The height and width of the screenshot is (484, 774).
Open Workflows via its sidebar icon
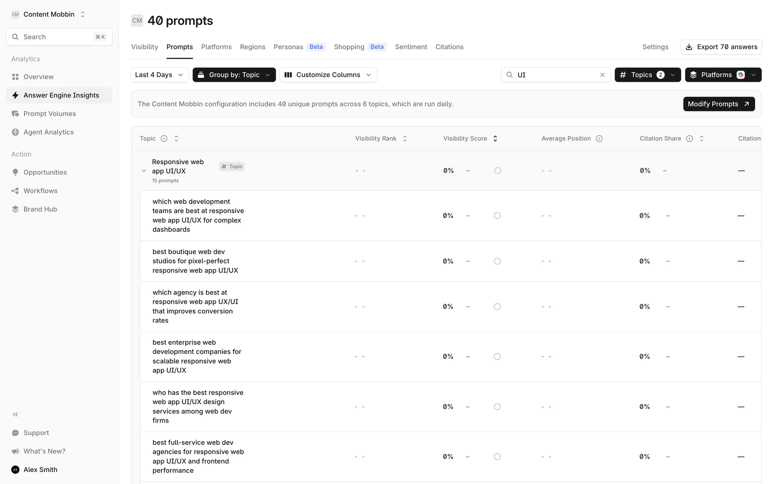pos(15,191)
